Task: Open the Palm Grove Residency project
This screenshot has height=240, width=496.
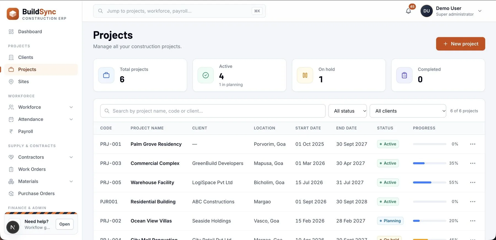Action: point(156,144)
